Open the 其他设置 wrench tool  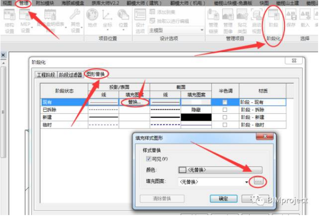point(75,15)
